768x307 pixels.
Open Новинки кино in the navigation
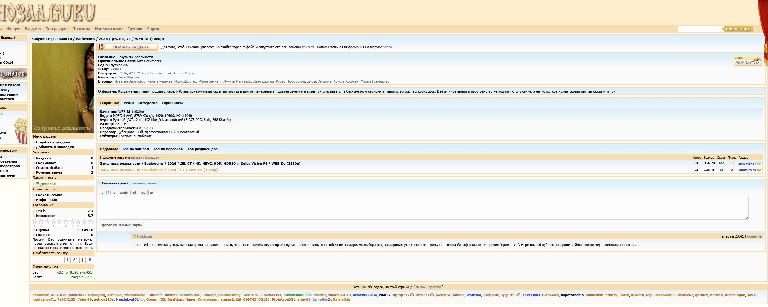(109, 29)
